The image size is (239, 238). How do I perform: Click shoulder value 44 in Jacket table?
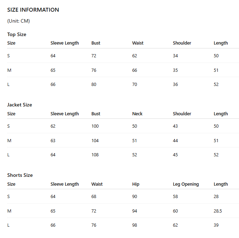pyautogui.click(x=175, y=140)
